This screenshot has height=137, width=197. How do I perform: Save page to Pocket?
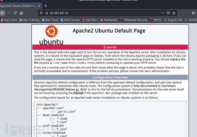tap(168, 13)
